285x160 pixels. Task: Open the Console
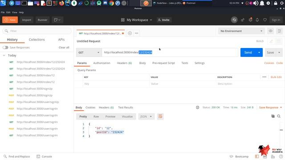tap(45, 156)
